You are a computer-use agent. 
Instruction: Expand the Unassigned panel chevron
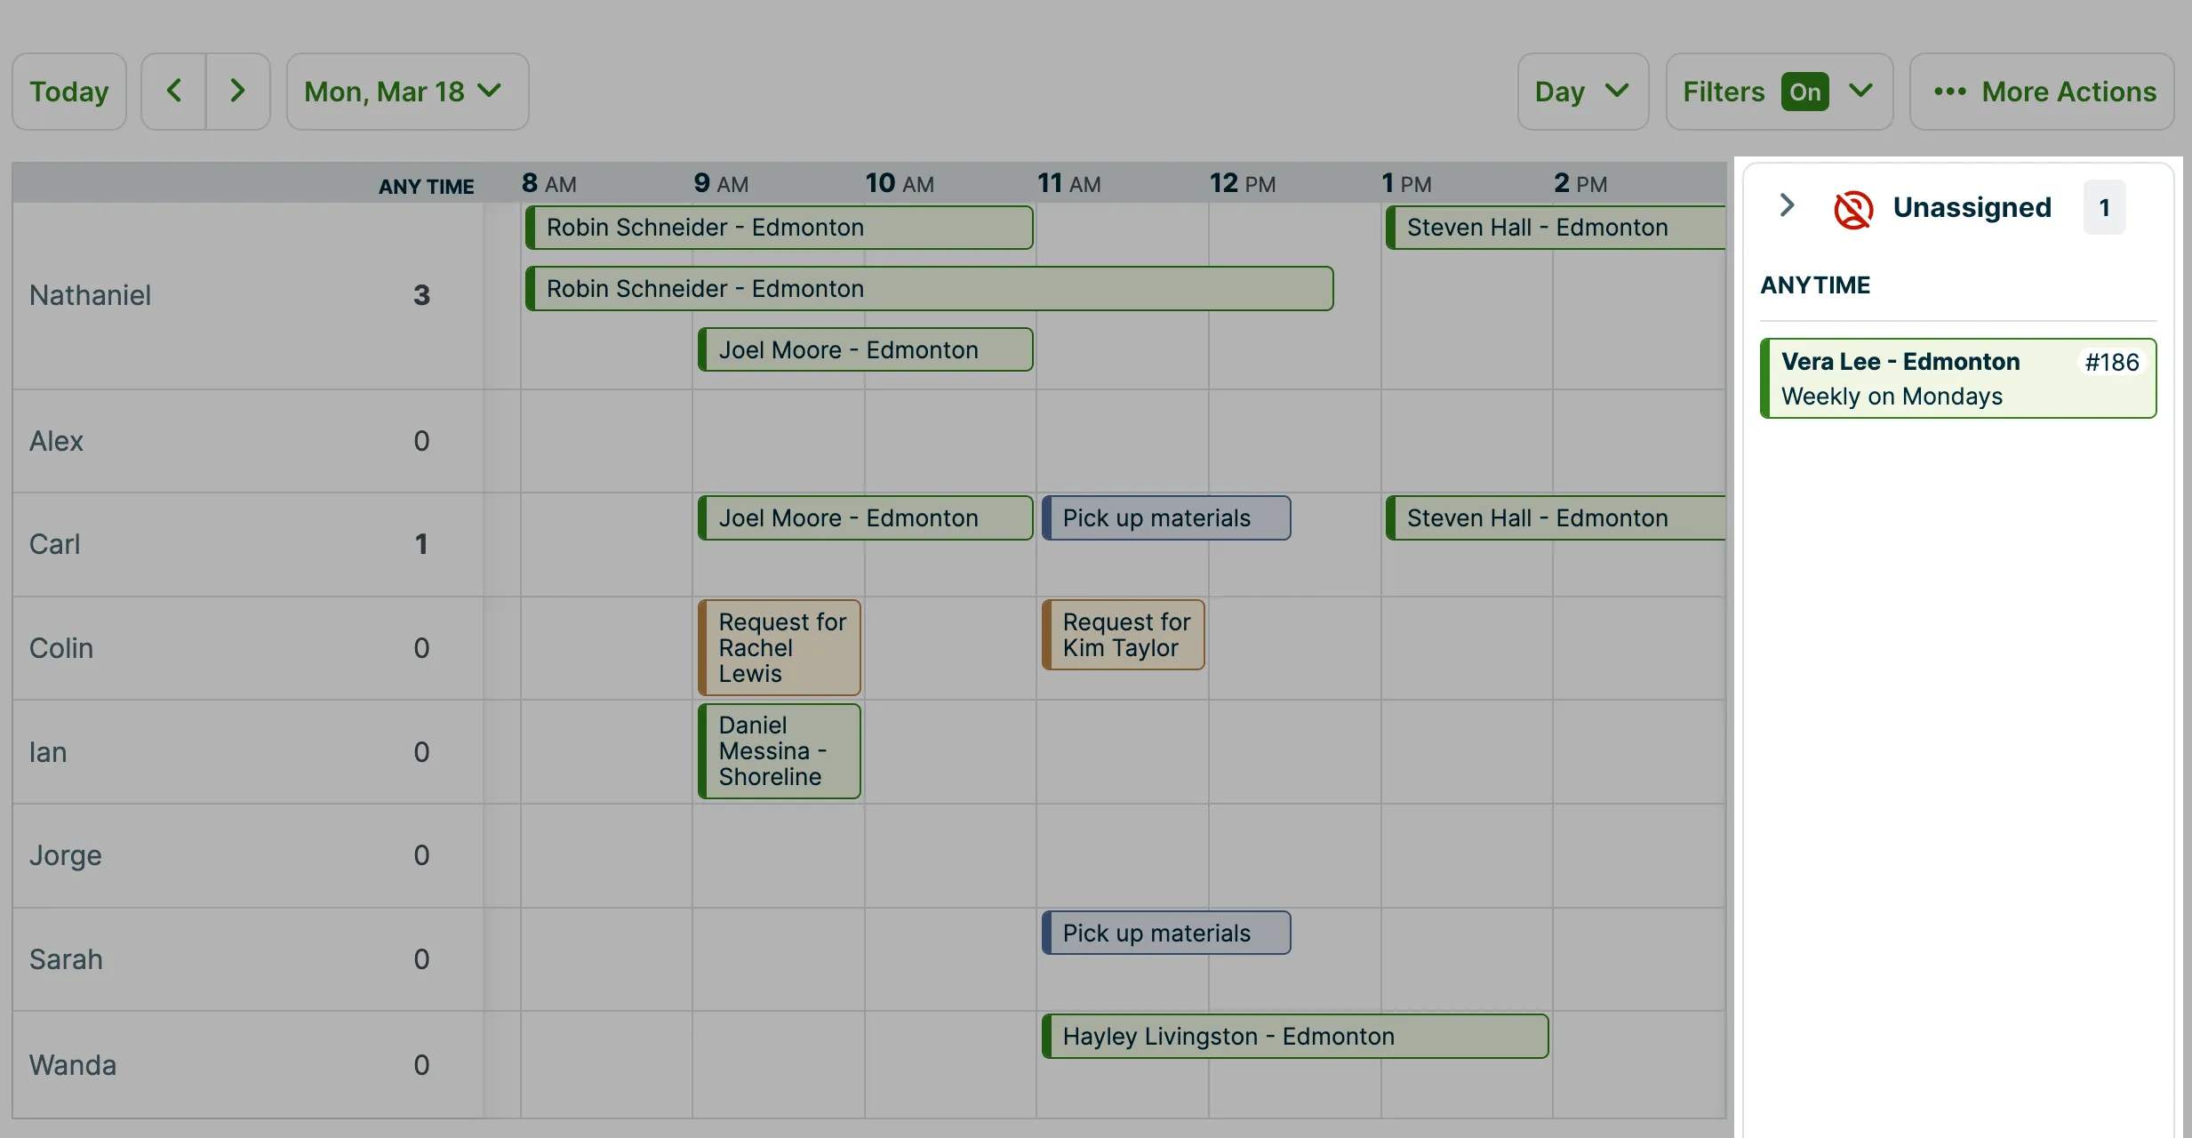click(x=1787, y=205)
